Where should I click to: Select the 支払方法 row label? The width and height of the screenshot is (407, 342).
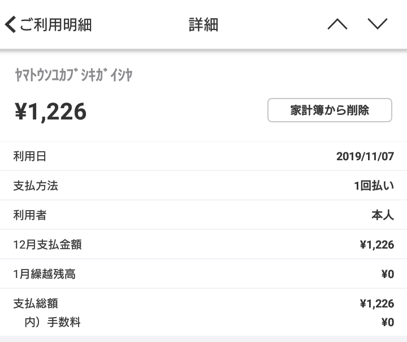[x=36, y=186]
